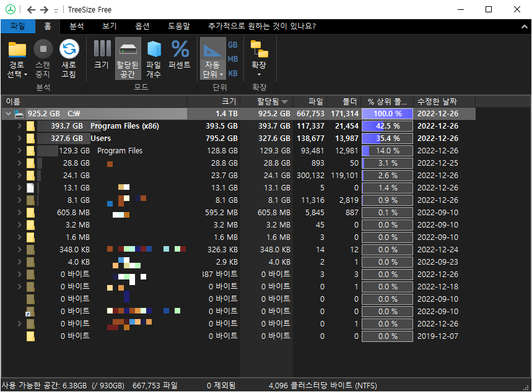Click the 8.1 GB dimmed folder icon
The image size is (532, 392).
coord(30,200)
